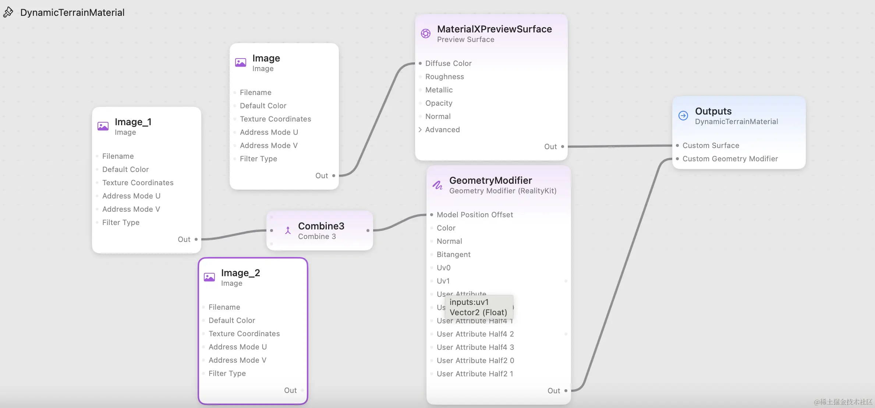Expand the Advanced section of Preview Surface

pyautogui.click(x=420, y=130)
